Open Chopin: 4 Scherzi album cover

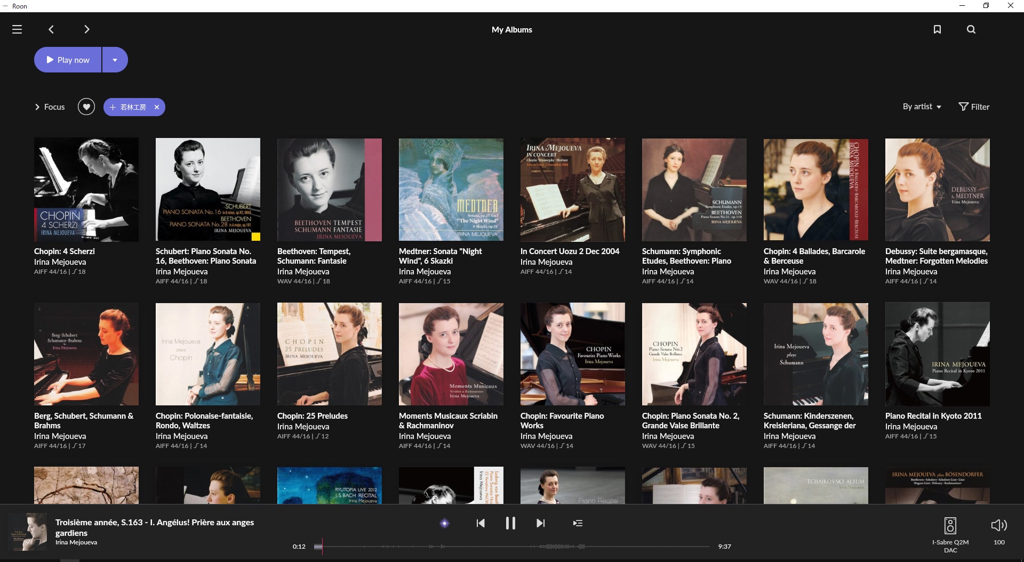[86, 190]
